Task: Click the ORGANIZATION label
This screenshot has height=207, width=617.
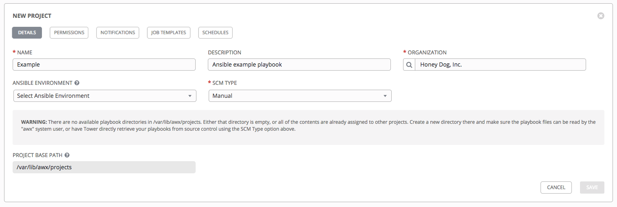Action: (x=427, y=52)
